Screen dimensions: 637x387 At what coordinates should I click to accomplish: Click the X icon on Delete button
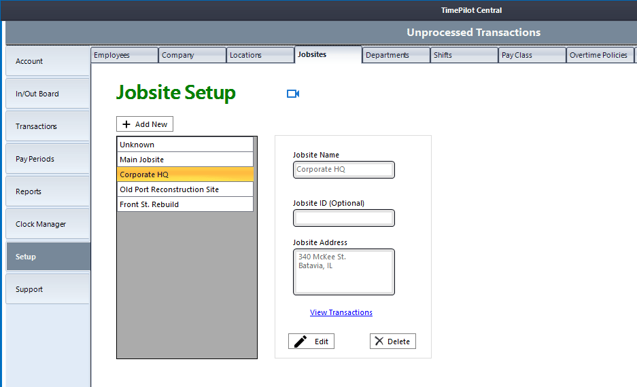379,342
